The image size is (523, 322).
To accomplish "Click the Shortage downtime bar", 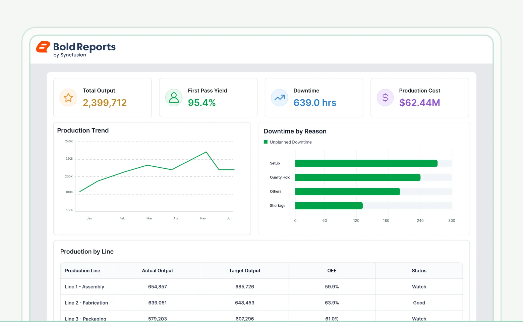I will 329,206.
